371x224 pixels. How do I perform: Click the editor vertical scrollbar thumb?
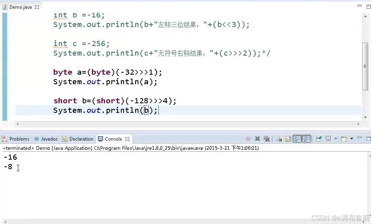tap(365, 66)
